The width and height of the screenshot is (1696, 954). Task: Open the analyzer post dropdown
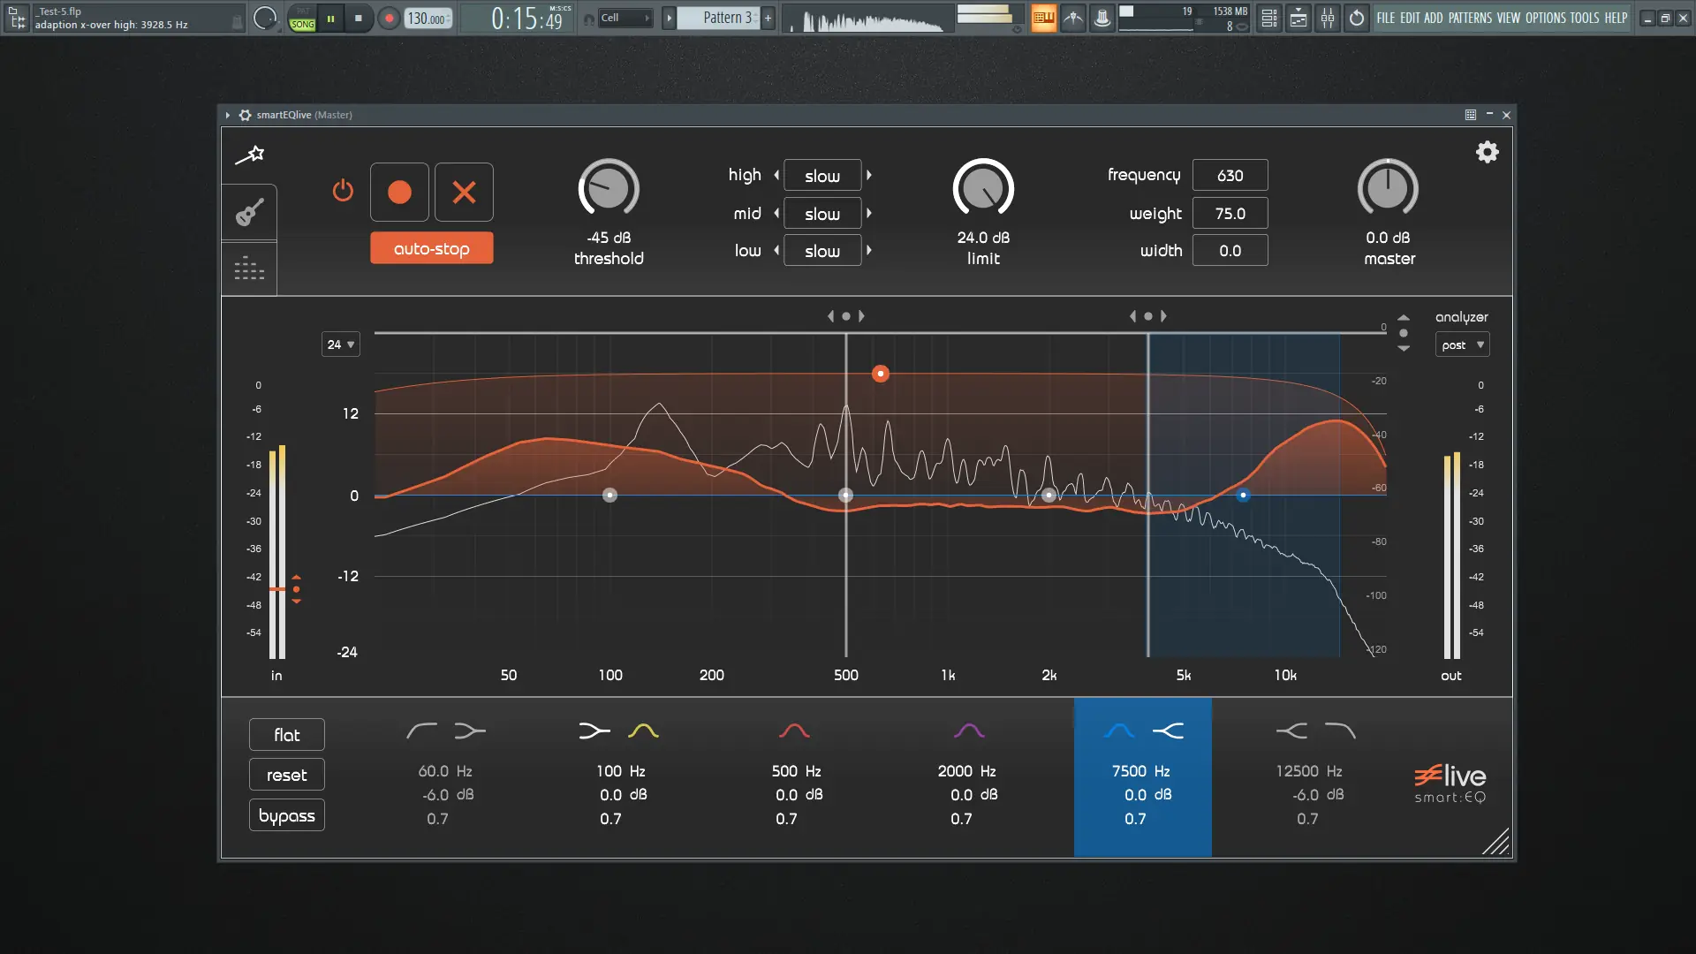[1462, 344]
